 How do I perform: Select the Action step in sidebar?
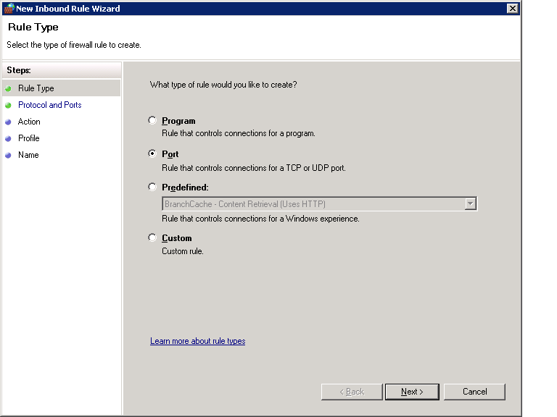point(29,122)
